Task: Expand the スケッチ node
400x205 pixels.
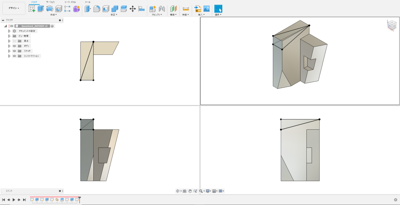Action: (9, 51)
